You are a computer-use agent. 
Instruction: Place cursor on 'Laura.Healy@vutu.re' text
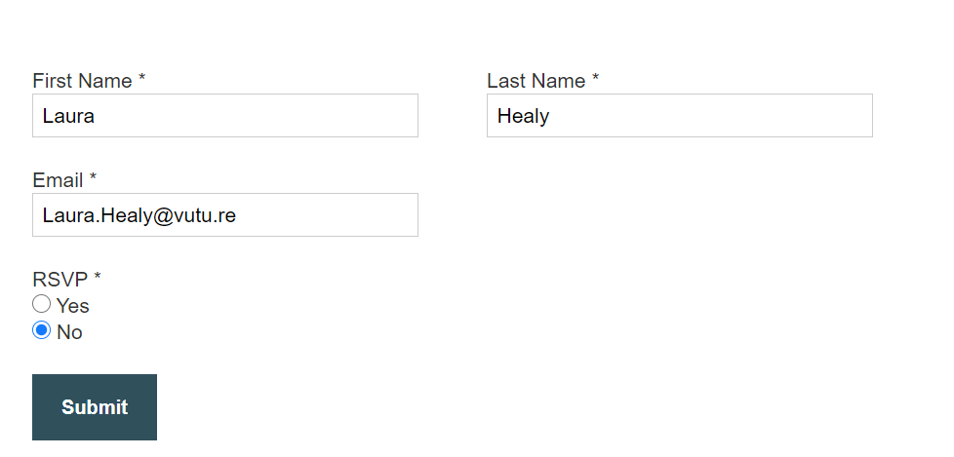point(139,215)
